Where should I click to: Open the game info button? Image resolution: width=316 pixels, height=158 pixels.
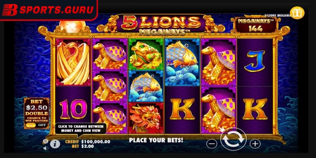click(x=54, y=144)
